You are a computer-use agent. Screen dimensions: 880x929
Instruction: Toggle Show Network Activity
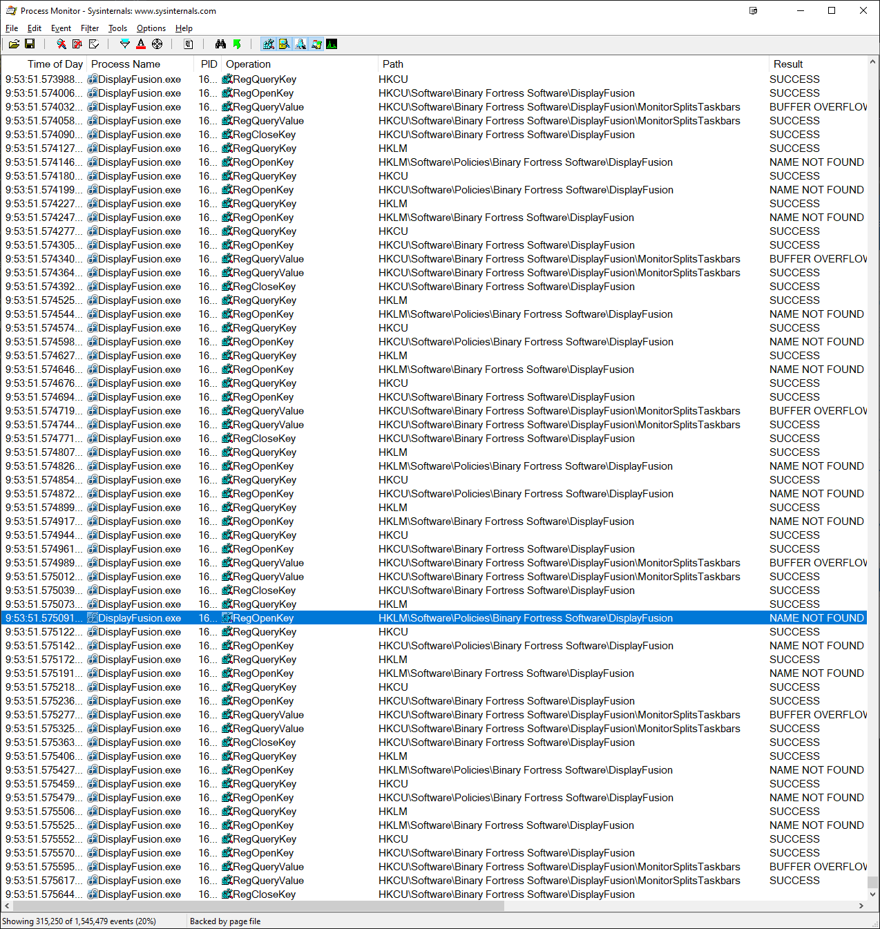click(x=300, y=44)
